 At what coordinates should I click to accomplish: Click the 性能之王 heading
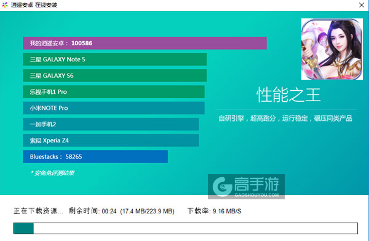pyautogui.click(x=288, y=95)
